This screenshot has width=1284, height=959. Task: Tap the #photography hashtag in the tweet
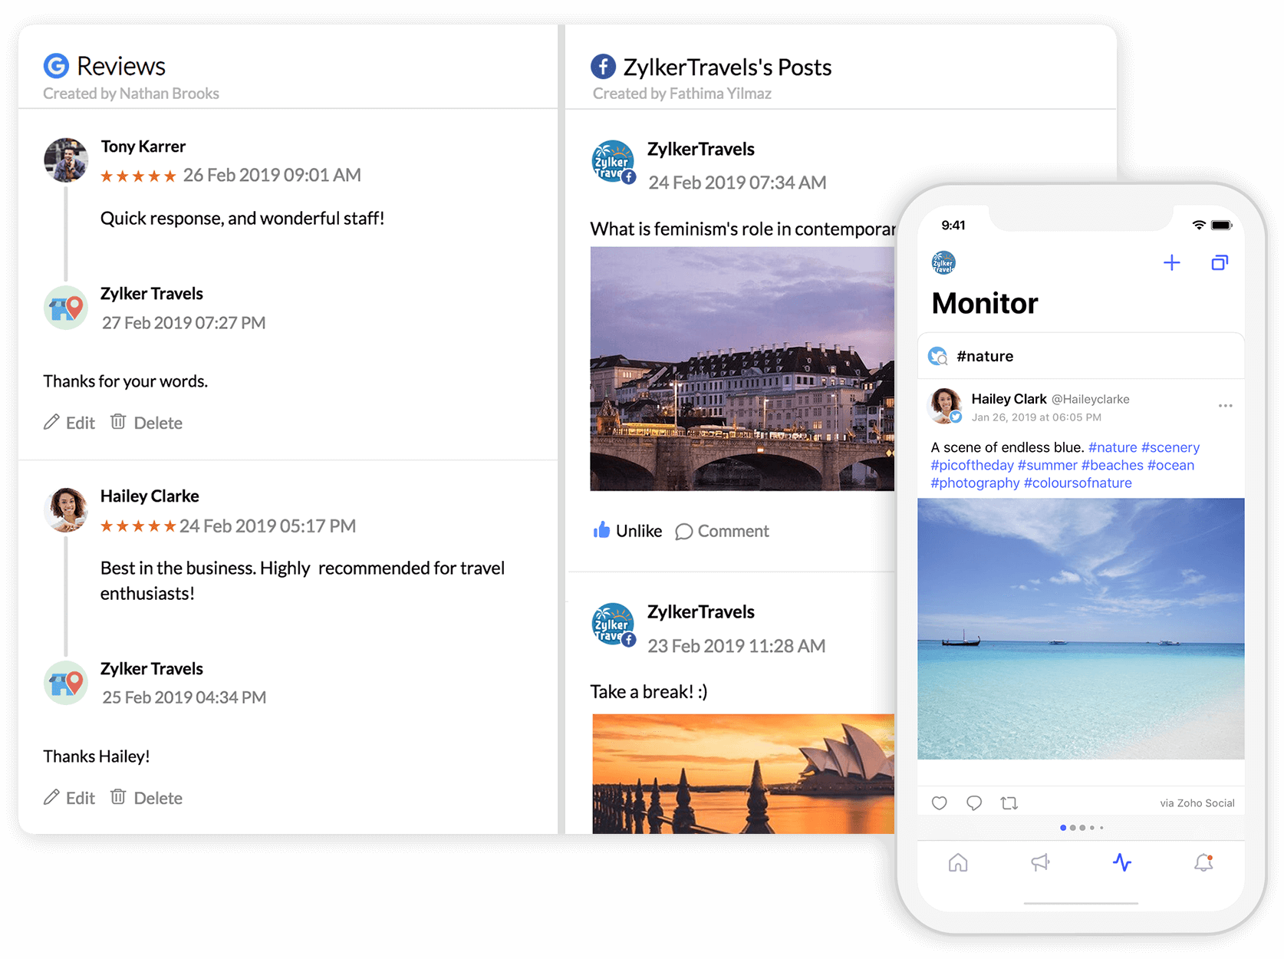pos(975,483)
